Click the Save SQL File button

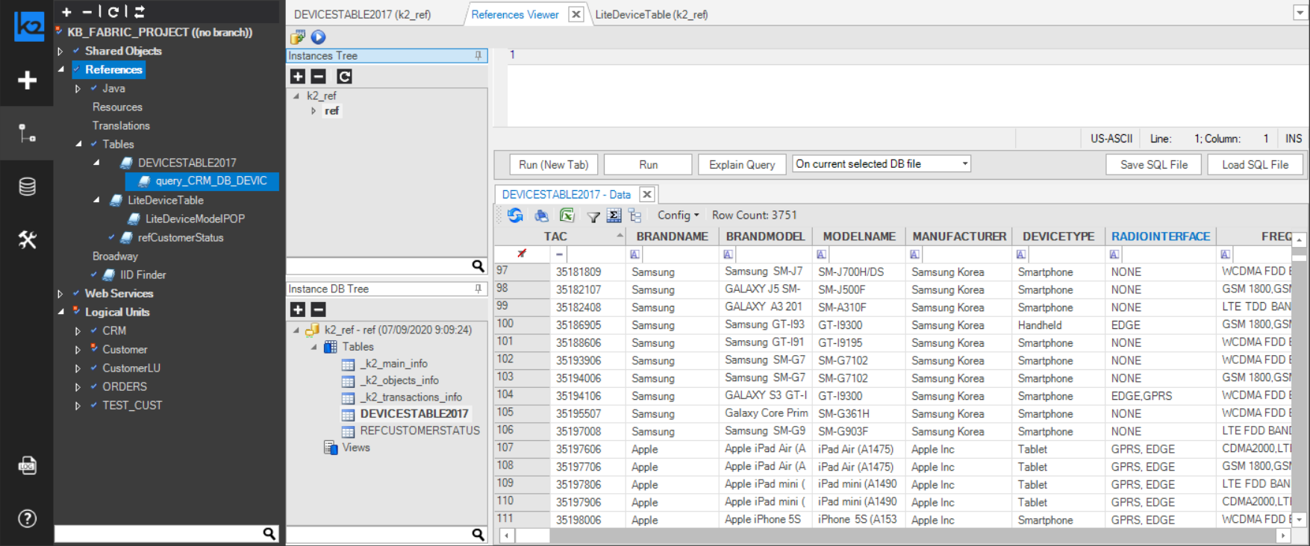(1153, 164)
